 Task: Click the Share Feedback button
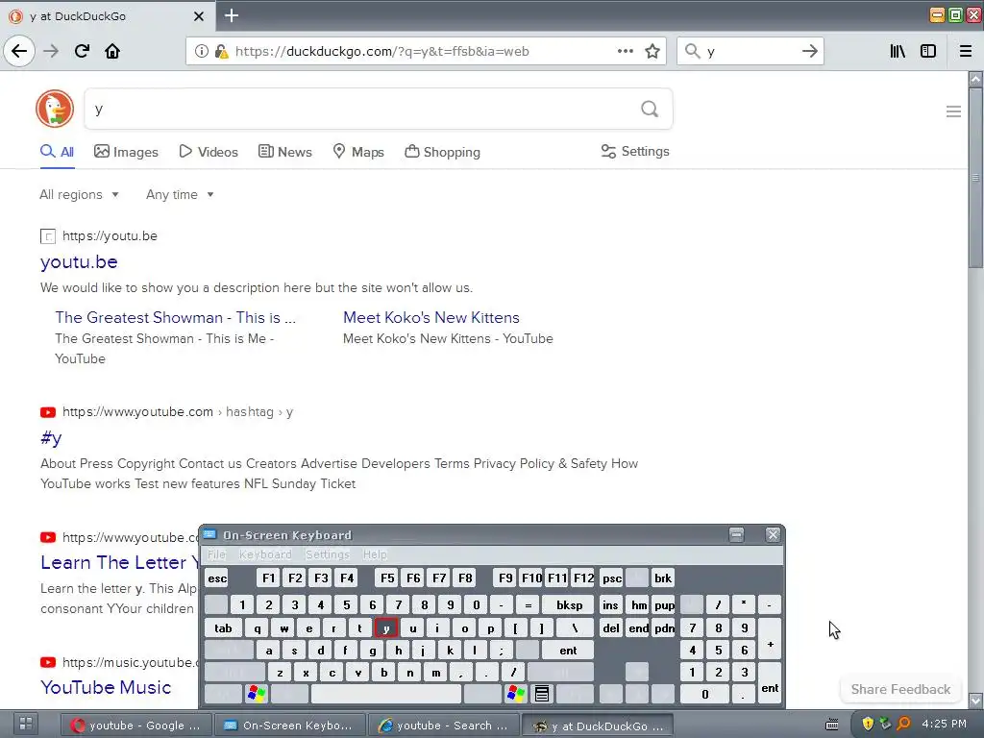(900, 689)
